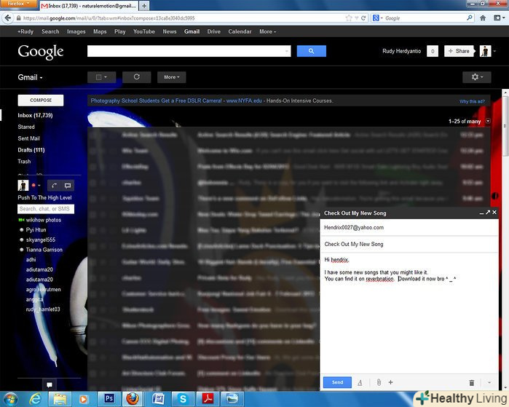Open Windows Explorer from the taskbar
The image size is (509, 407).
point(60,398)
